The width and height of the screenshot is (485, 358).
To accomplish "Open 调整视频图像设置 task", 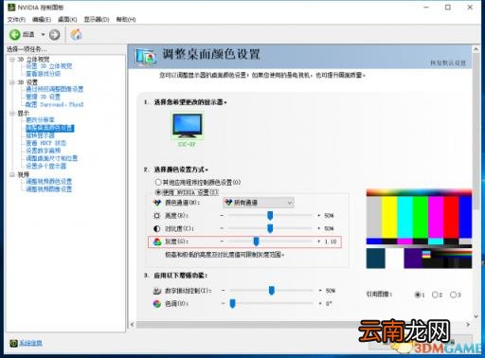I will click(49, 189).
